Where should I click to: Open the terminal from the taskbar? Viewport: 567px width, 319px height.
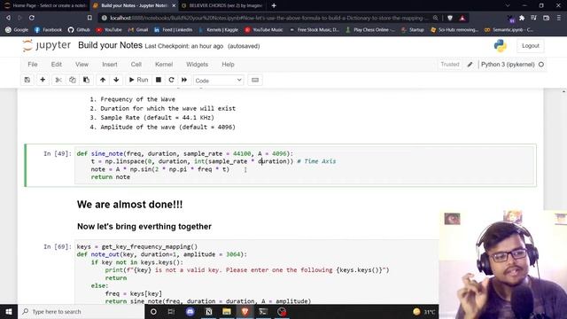tap(263, 311)
